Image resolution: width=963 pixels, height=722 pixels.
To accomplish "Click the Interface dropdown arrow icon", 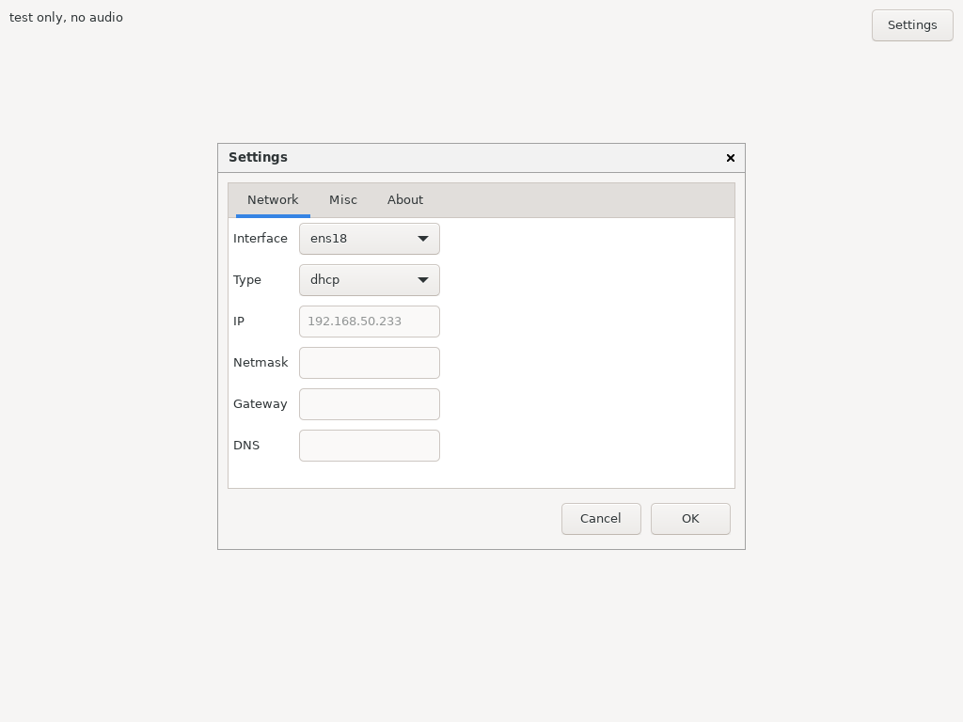I will click(423, 239).
